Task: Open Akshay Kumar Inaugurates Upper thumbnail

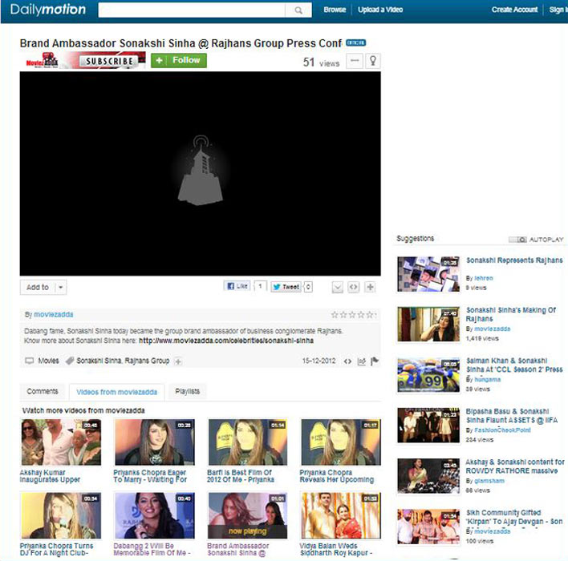Action: pyautogui.click(x=61, y=442)
